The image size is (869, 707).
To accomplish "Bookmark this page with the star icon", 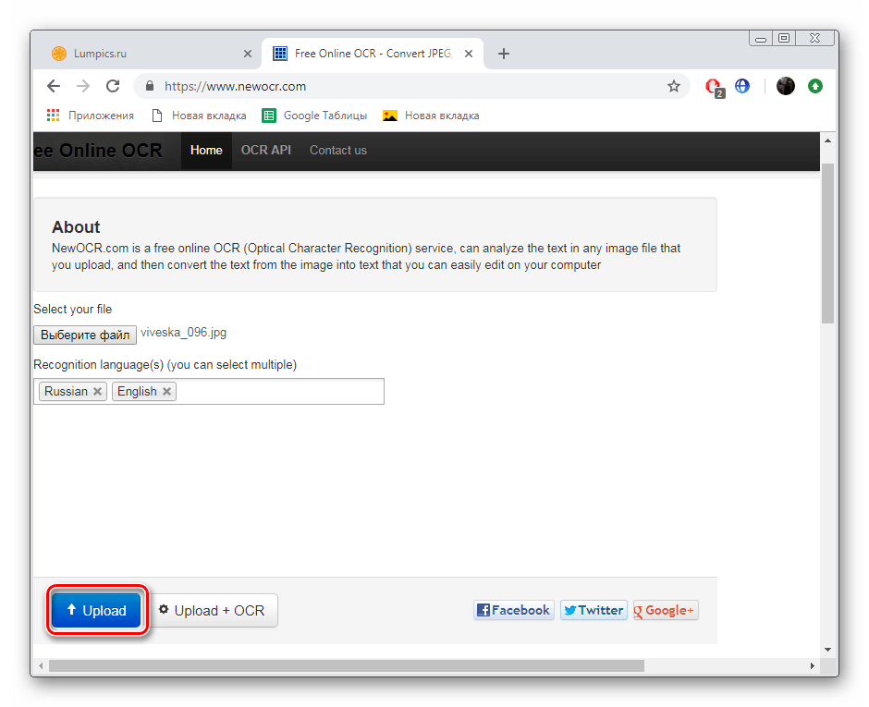I will [x=673, y=86].
